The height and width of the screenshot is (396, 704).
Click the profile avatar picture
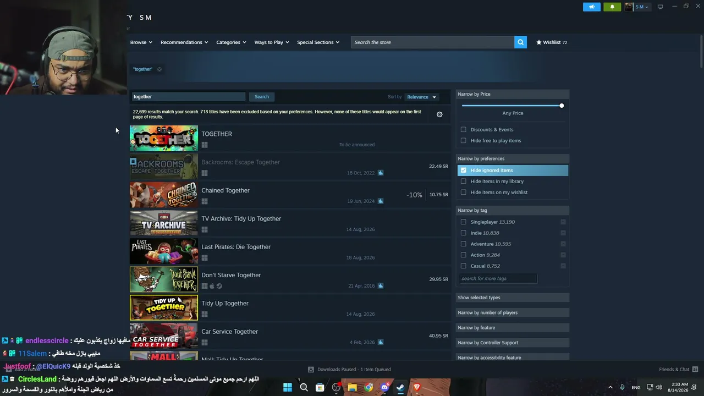click(629, 7)
